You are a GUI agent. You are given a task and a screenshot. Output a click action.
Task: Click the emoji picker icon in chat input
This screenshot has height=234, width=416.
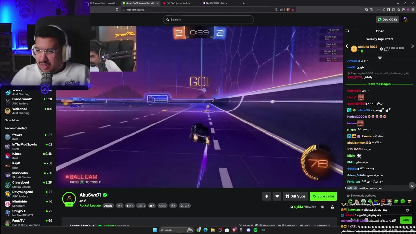[x=407, y=210]
